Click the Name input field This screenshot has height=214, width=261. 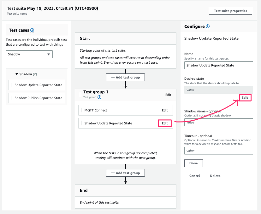[x=218, y=65]
